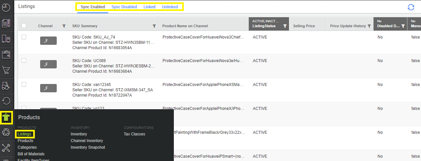Click the Listings page title
The image size is (421, 161).
(x=27, y=6)
